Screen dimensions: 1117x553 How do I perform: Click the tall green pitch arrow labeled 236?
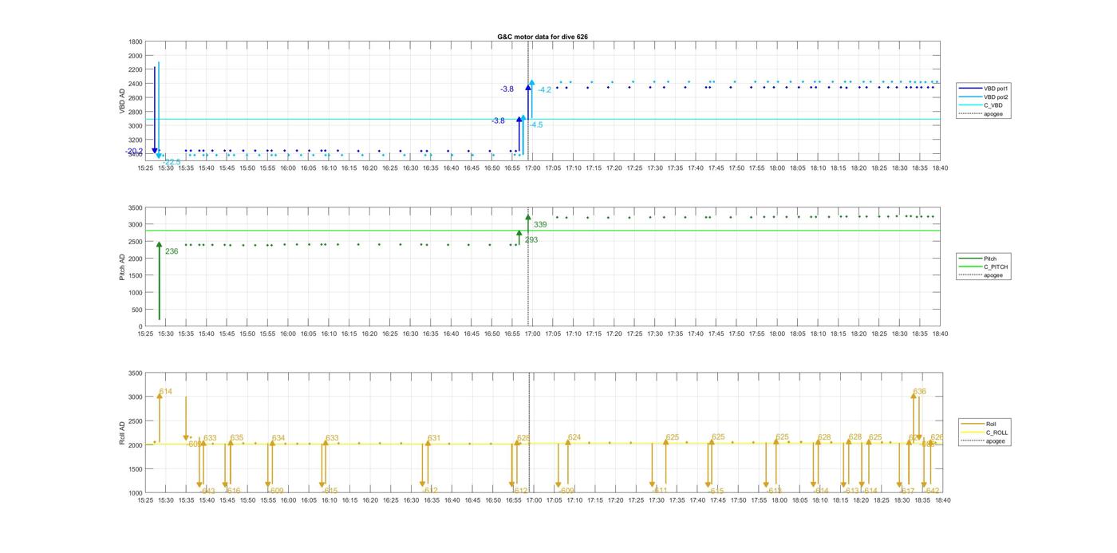tap(159, 281)
